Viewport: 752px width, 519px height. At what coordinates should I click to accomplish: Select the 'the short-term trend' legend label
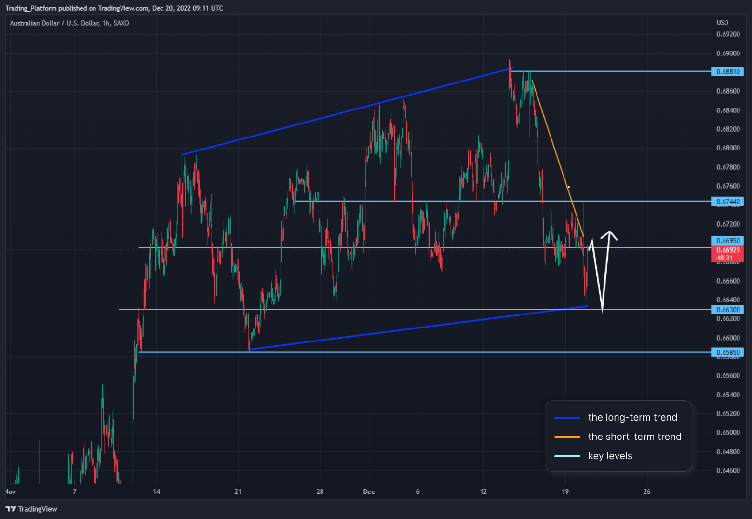635,437
